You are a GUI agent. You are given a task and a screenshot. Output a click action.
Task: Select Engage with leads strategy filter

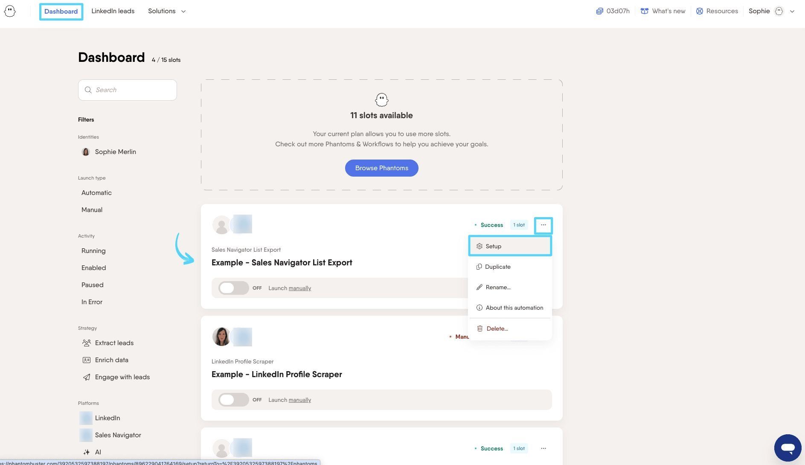point(116,377)
